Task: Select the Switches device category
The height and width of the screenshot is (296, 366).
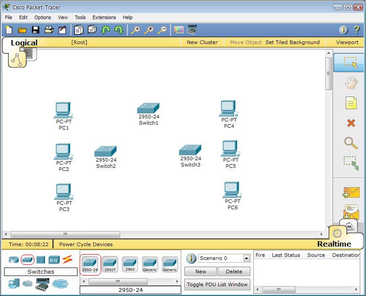Action: point(27,260)
